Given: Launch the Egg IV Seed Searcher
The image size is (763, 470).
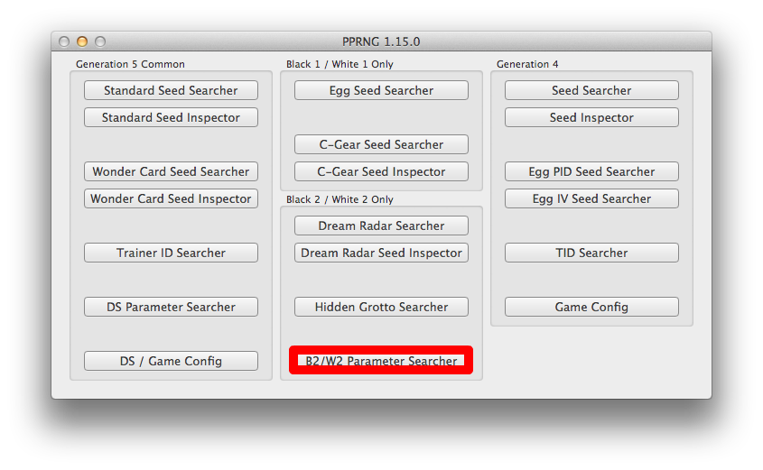Looking at the screenshot, I should click(591, 198).
